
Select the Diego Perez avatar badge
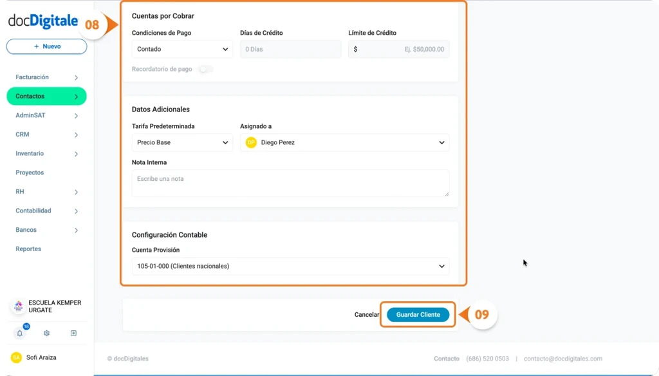coord(251,142)
